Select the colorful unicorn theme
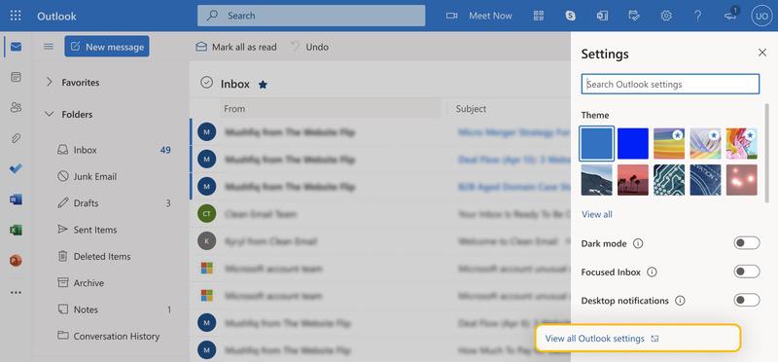The image size is (778, 362). [741, 143]
